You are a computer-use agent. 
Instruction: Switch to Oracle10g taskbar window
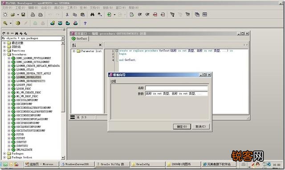point(148,164)
